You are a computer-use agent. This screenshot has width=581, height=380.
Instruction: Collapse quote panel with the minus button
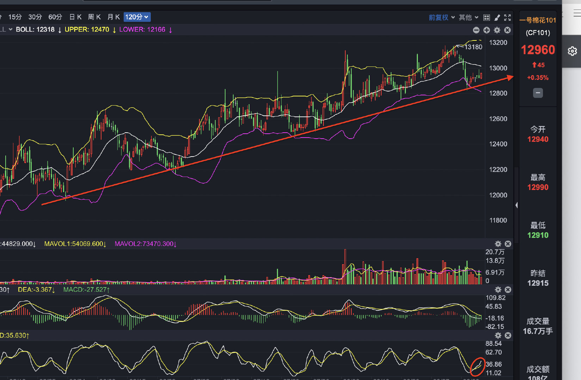(538, 93)
